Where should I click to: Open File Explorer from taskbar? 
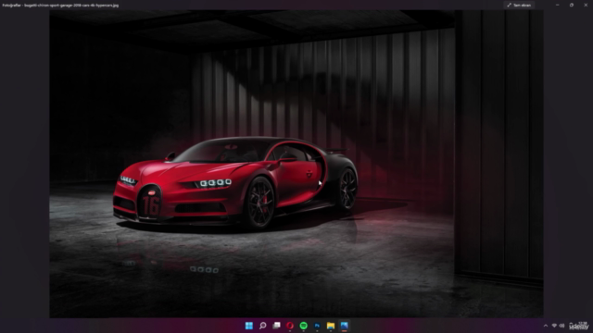coord(331,326)
